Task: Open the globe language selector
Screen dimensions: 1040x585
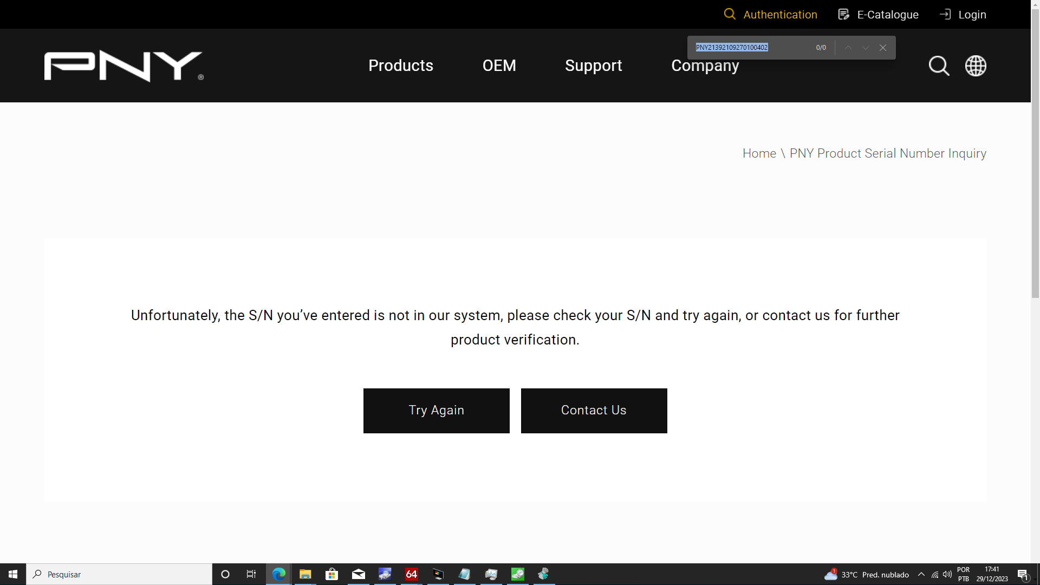Action: pos(976,66)
